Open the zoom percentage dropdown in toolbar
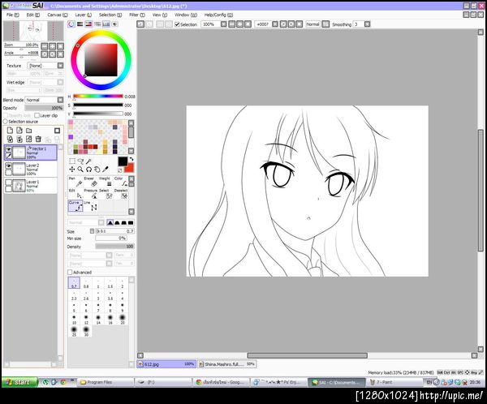The image size is (487, 404). click(224, 24)
